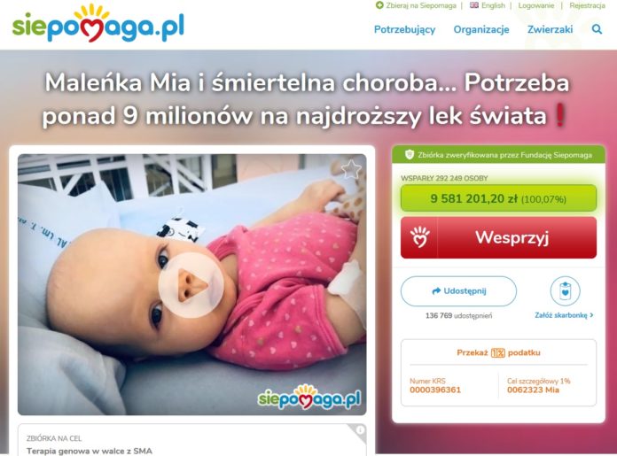Open Przekaż 1% podatku section
The width and height of the screenshot is (617, 456).
pyautogui.click(x=498, y=352)
